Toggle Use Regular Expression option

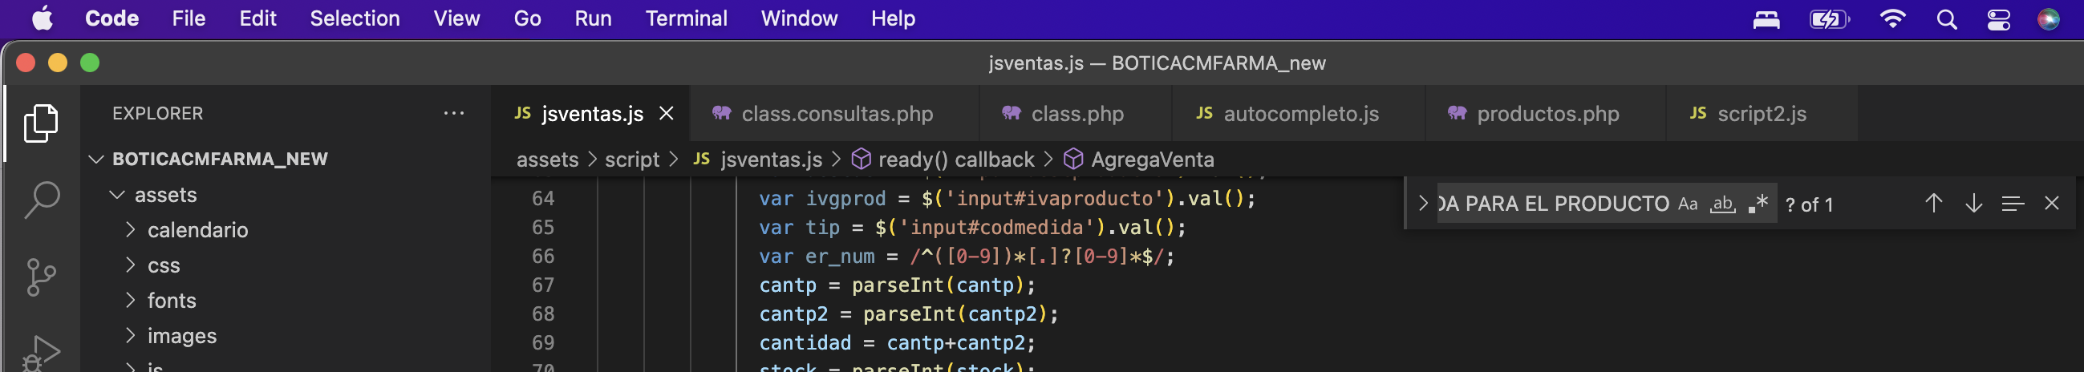click(x=1758, y=204)
